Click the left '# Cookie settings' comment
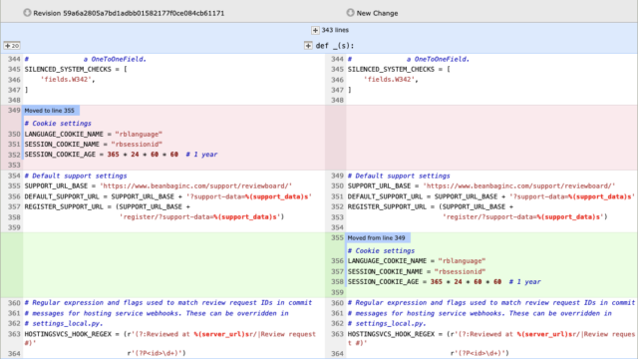The width and height of the screenshot is (638, 359). point(58,124)
